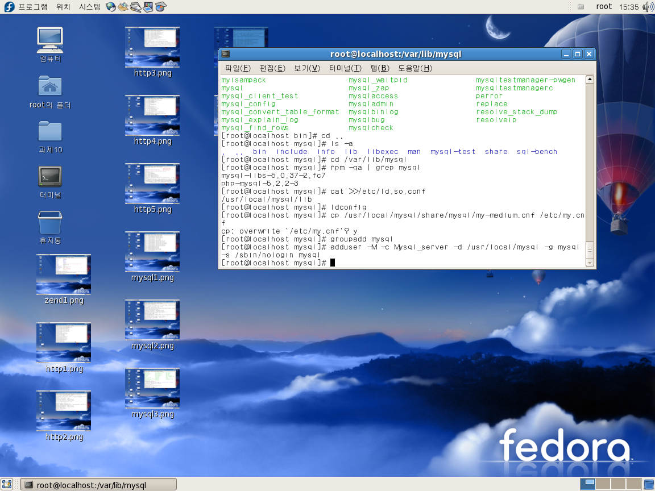Open the Firefox web browser launcher
Screen dimensions: 655x491
click(x=111, y=7)
